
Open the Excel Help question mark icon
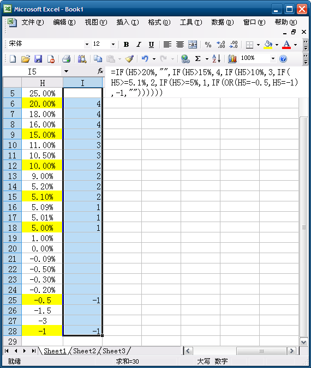tap(283, 59)
